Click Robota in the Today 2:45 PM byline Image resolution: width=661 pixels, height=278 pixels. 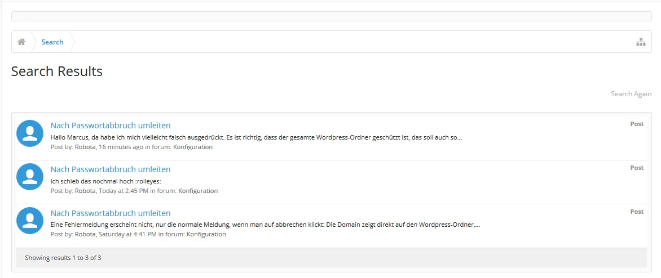[85, 191]
